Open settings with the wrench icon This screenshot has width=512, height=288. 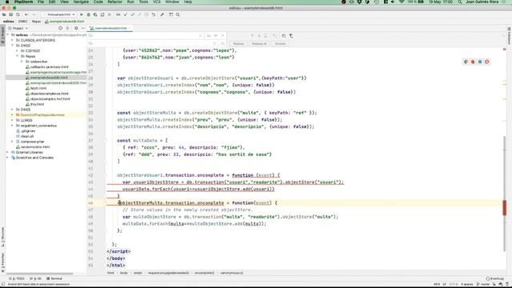[162, 14]
